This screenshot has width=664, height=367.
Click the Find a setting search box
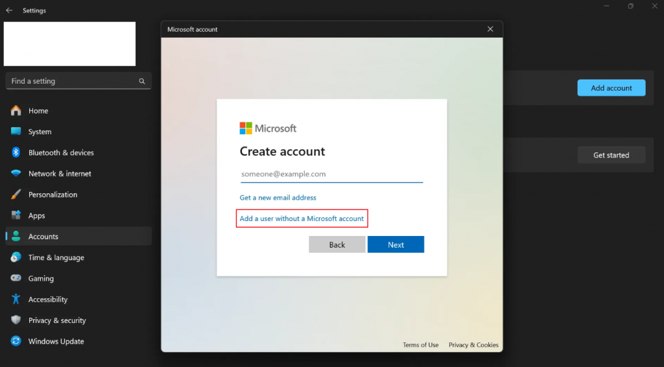point(78,81)
